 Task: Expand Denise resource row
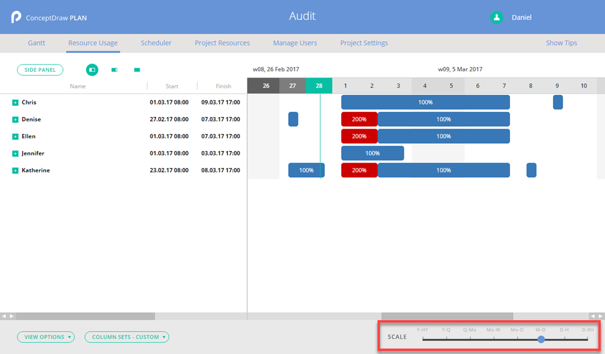point(15,120)
